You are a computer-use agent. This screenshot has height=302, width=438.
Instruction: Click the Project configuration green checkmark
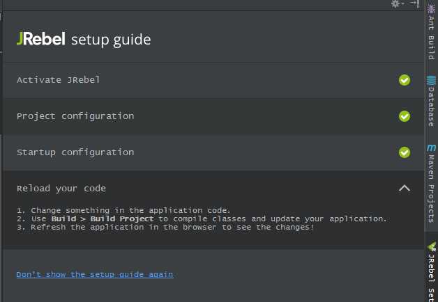(405, 116)
